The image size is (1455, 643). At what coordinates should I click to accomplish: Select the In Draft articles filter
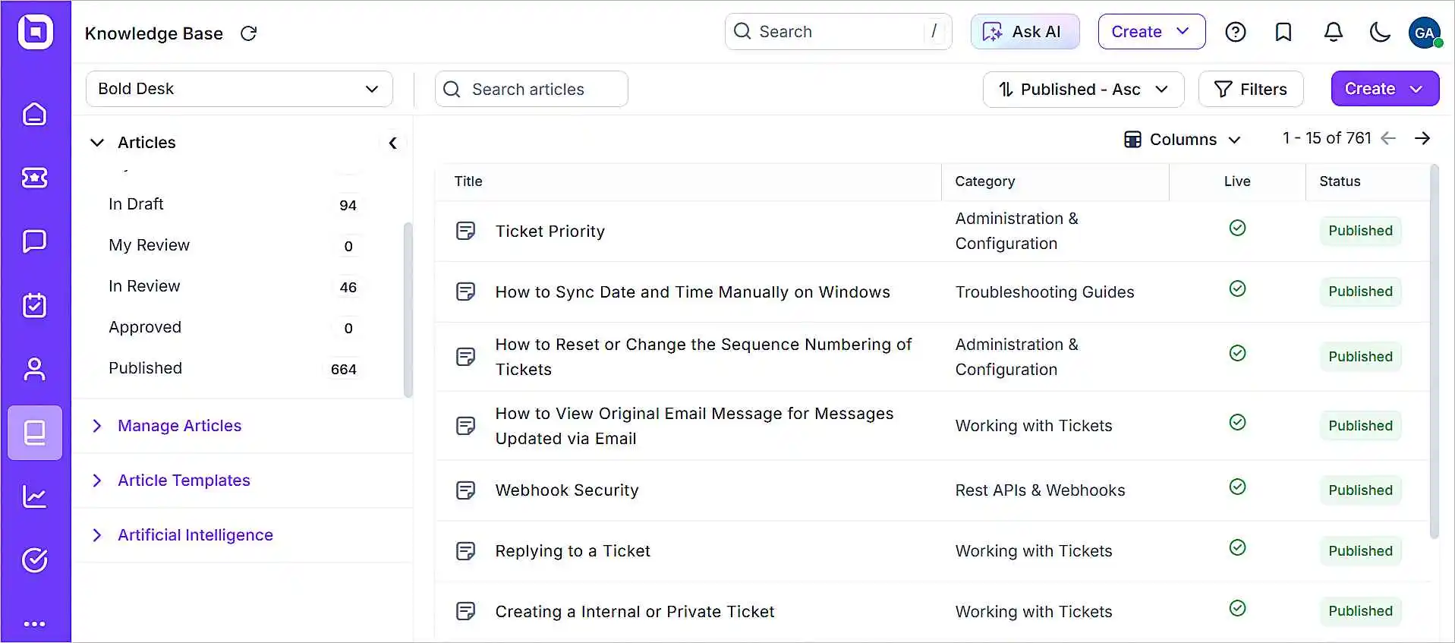tap(137, 204)
